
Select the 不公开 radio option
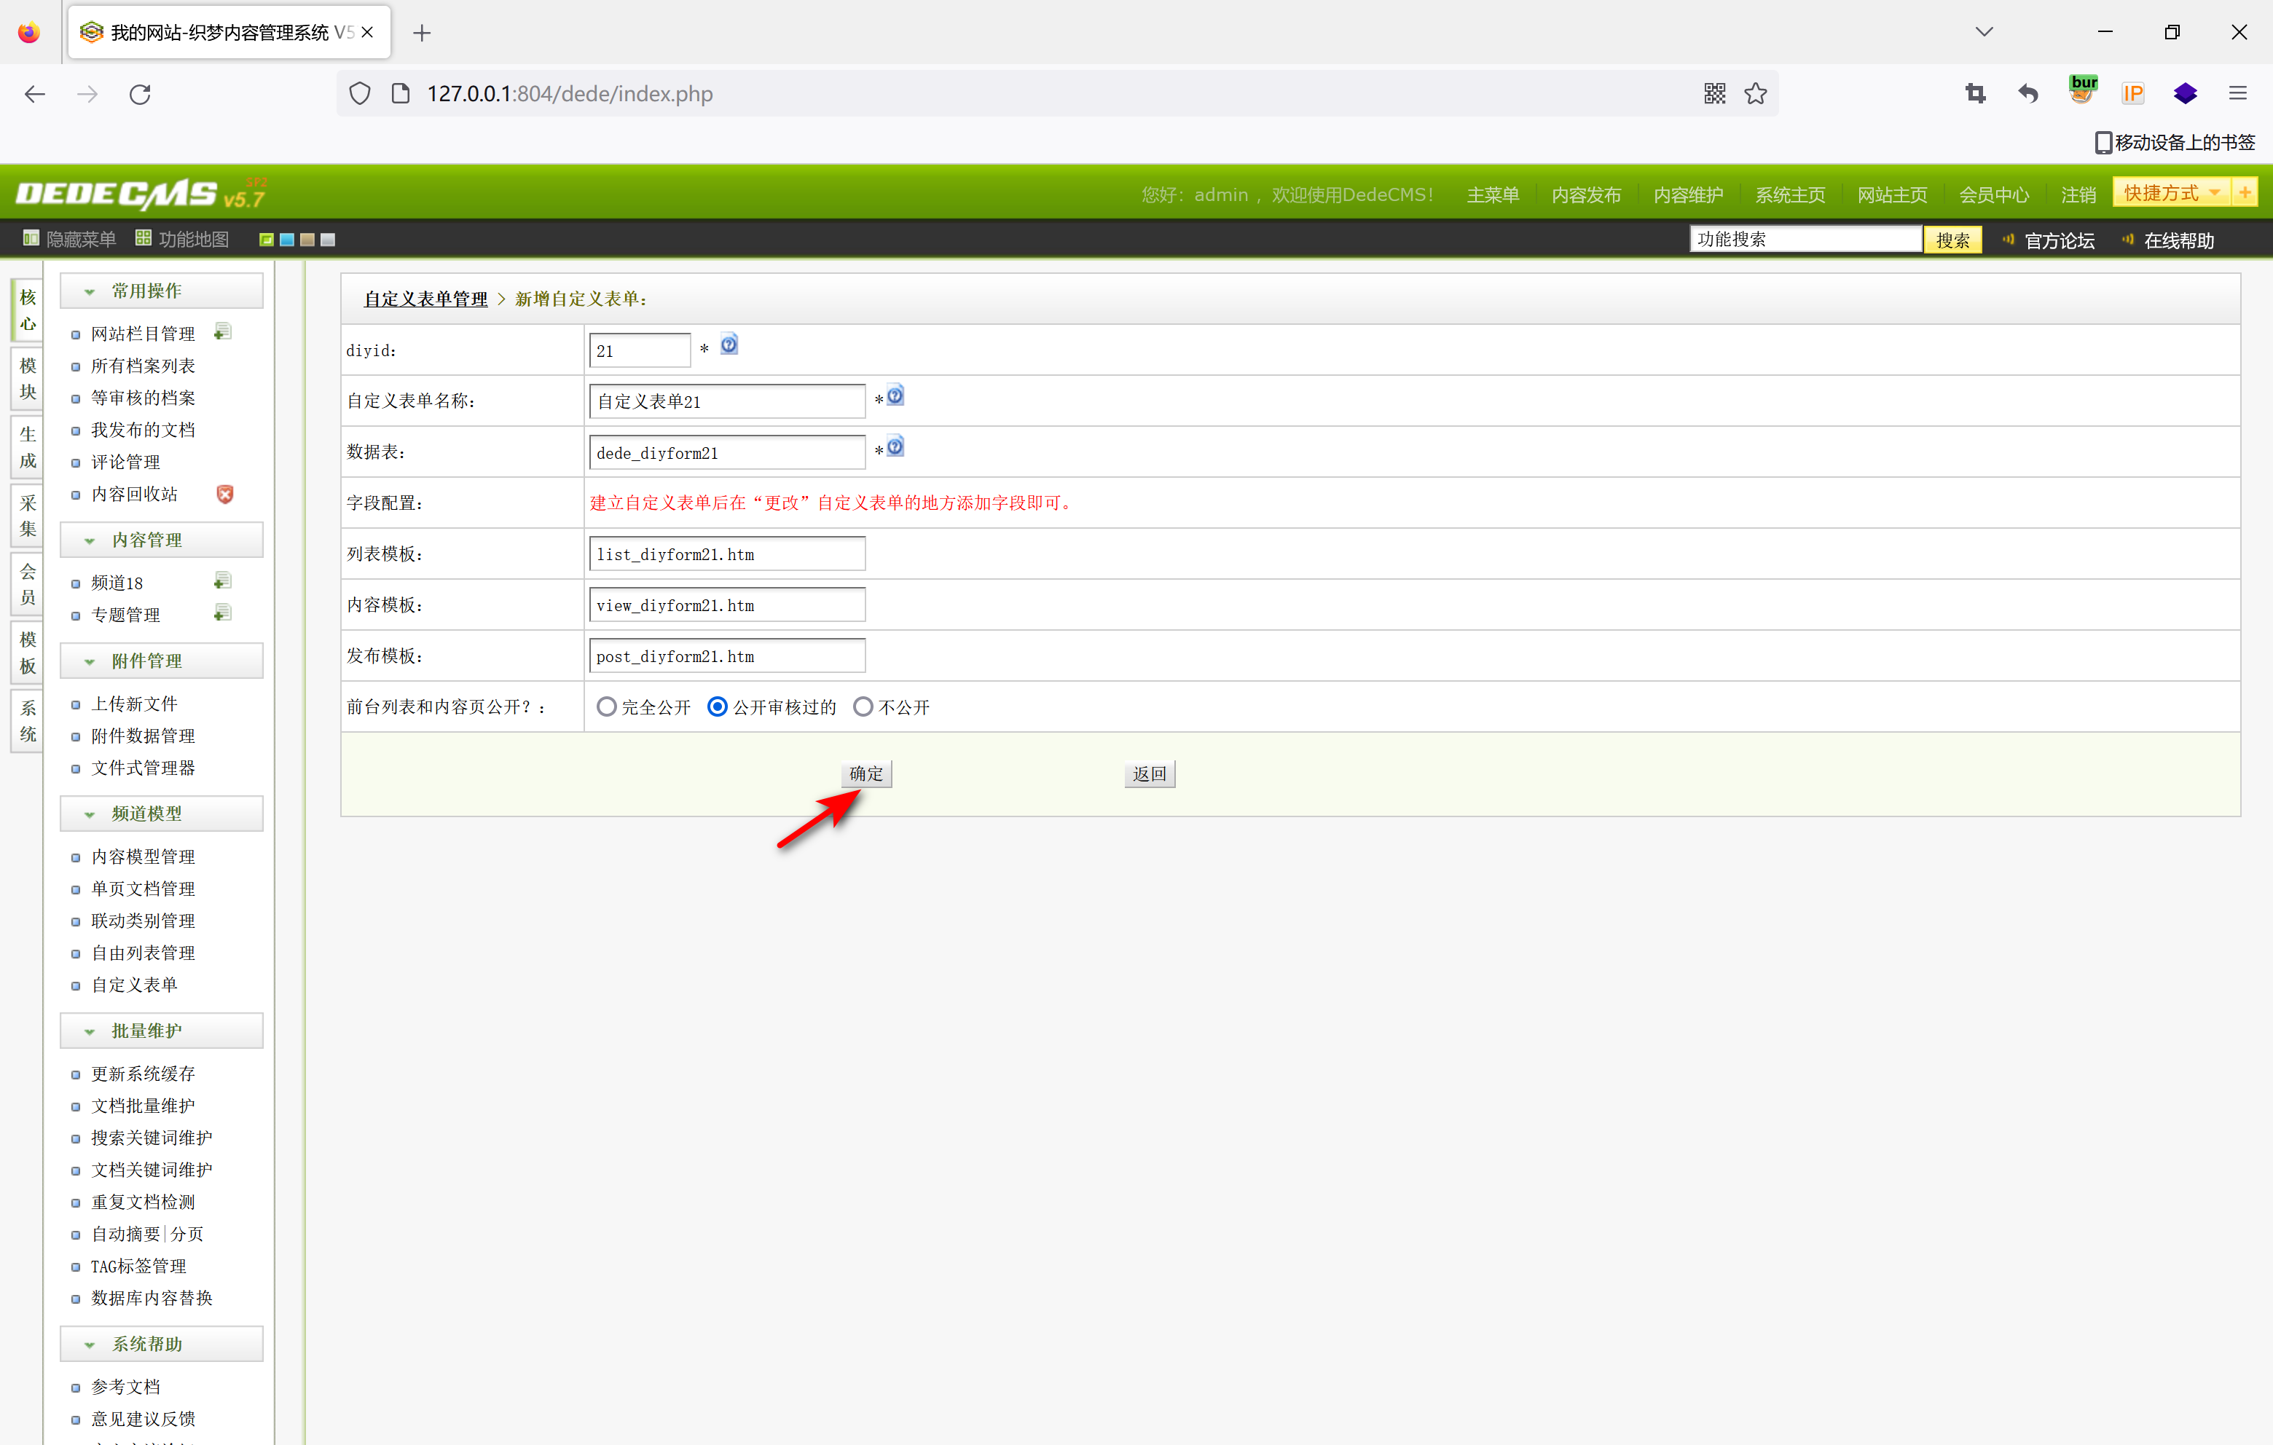click(x=863, y=707)
